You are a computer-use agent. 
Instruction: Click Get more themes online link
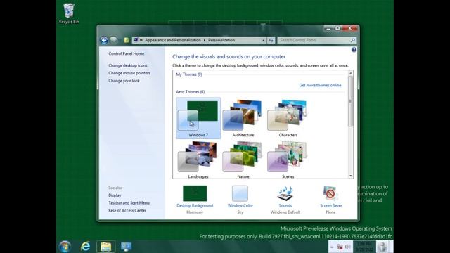pos(320,85)
